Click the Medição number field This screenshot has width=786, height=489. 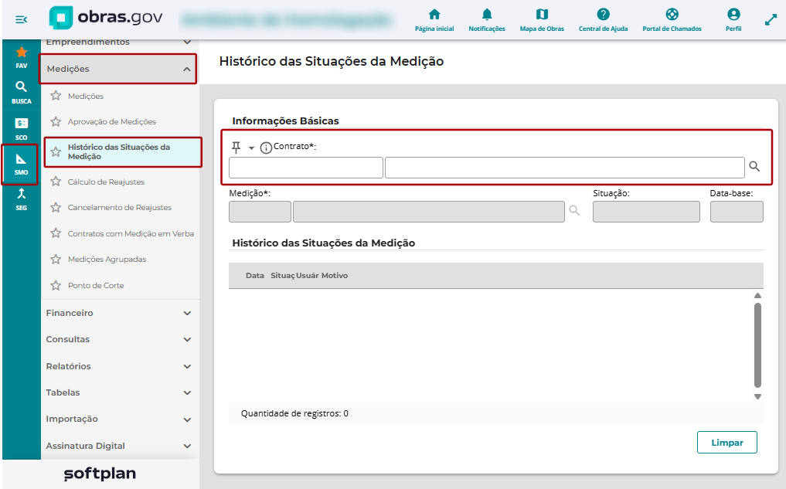[260, 212]
